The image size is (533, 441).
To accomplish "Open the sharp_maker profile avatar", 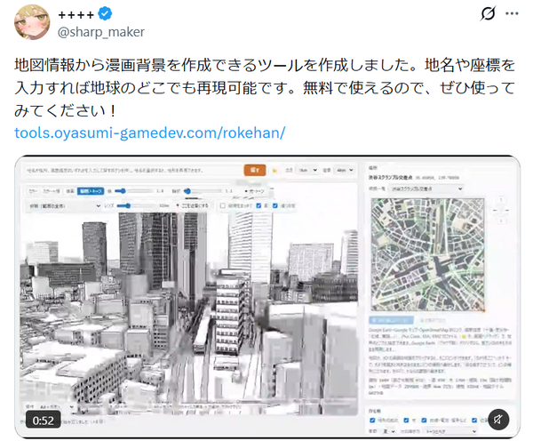I will (32, 22).
